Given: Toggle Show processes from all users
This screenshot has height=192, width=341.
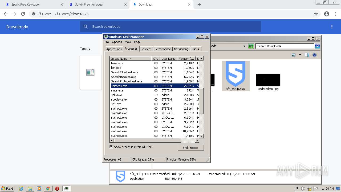Looking at the screenshot, I should tap(111, 147).
